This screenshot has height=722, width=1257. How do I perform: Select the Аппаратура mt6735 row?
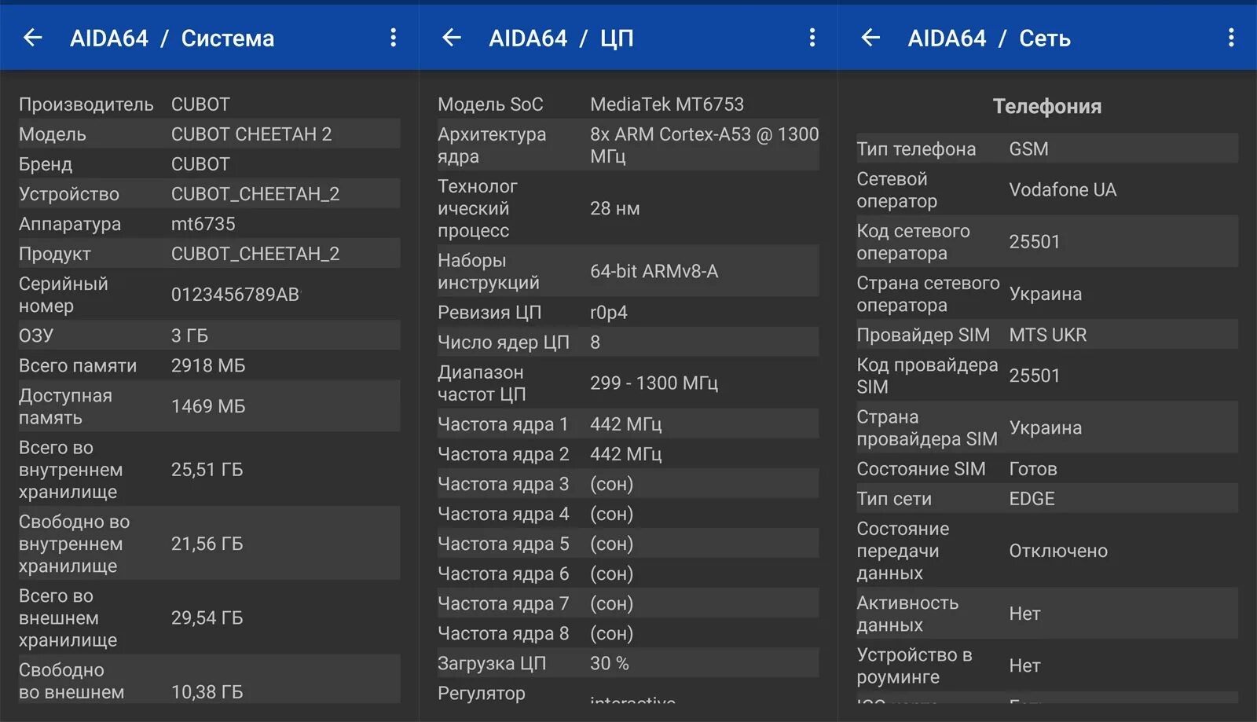(209, 224)
